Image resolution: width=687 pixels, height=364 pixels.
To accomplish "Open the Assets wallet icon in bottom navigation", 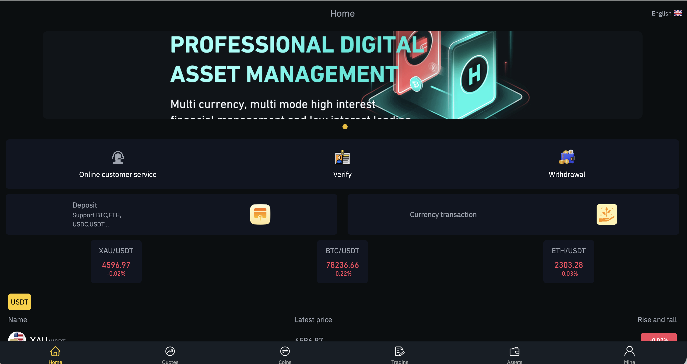I will 514,351.
